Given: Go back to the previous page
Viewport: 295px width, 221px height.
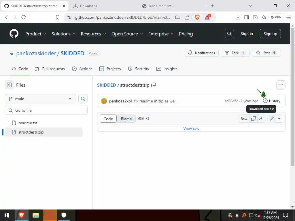Looking at the screenshot, I should coord(6,17).
